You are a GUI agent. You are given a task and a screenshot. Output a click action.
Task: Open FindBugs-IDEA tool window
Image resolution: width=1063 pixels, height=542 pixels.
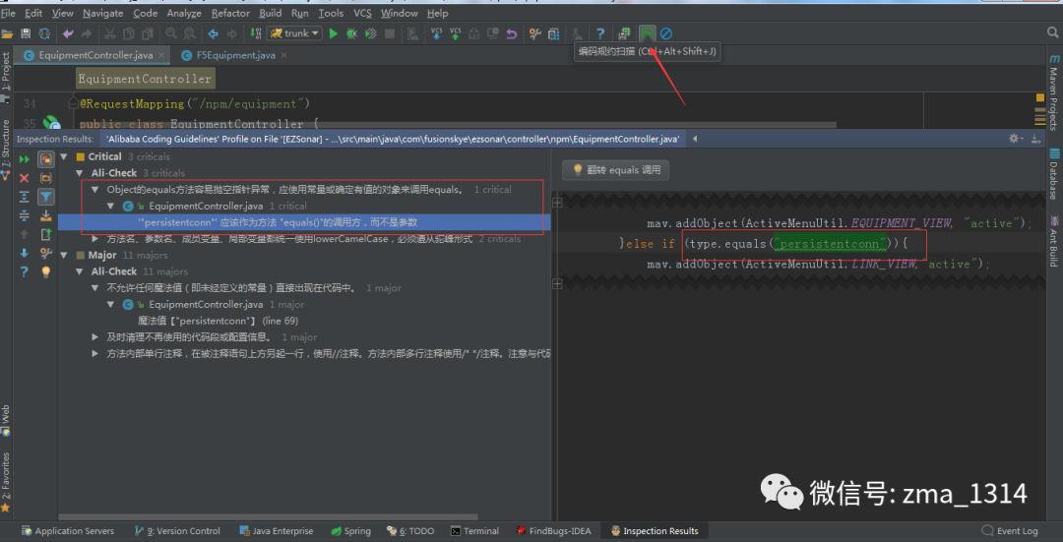[x=553, y=531]
